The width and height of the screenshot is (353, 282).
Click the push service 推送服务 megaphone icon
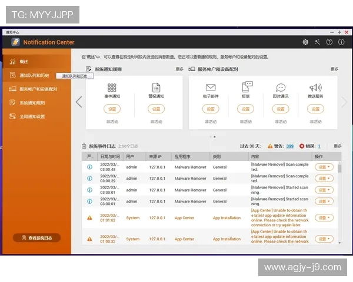click(315, 88)
